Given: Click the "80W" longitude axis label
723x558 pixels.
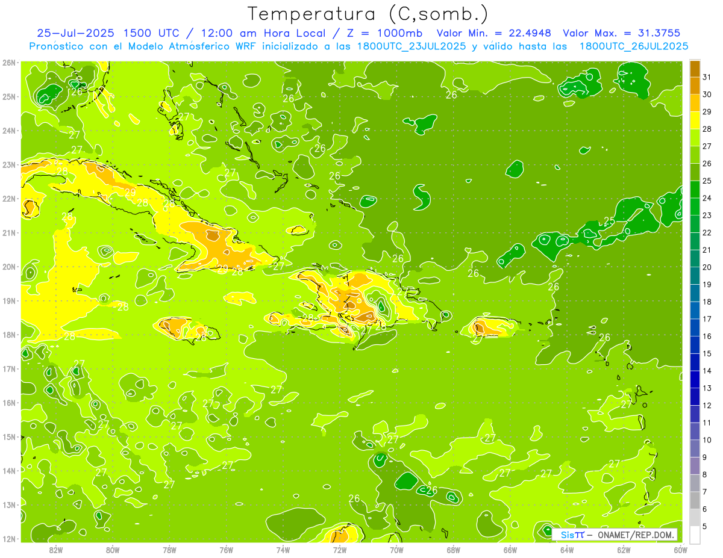Looking at the screenshot, I should point(112,550).
